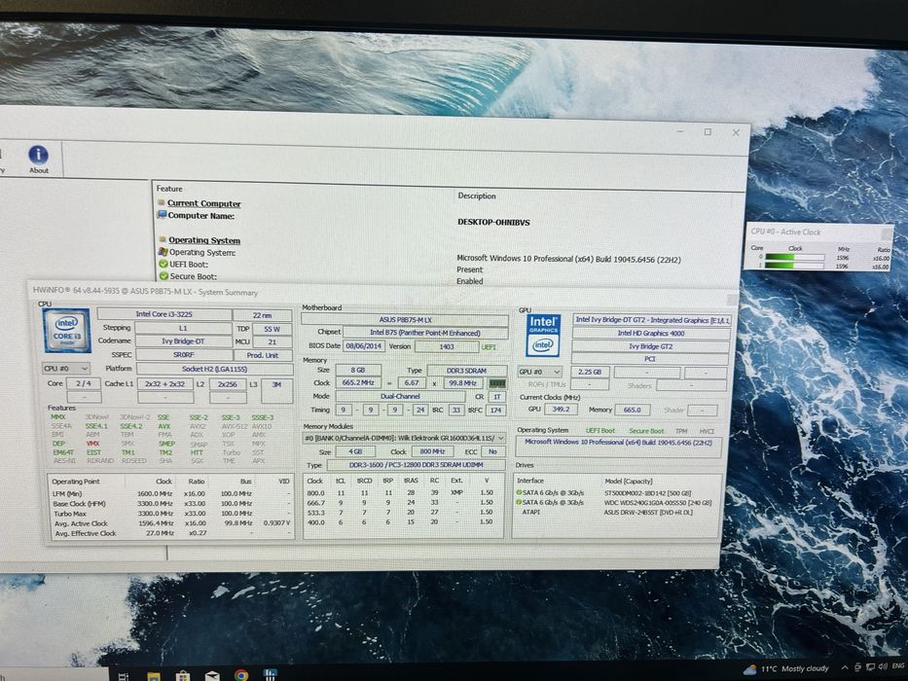Click the status icon of the ST500DM002 drive
The width and height of the screenshot is (908, 681).
point(519,493)
